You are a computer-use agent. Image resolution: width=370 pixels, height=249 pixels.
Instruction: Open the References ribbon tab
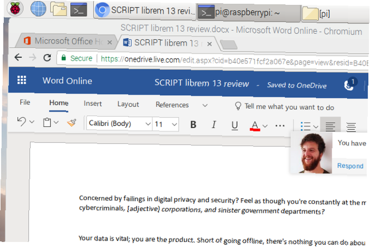tap(172, 105)
